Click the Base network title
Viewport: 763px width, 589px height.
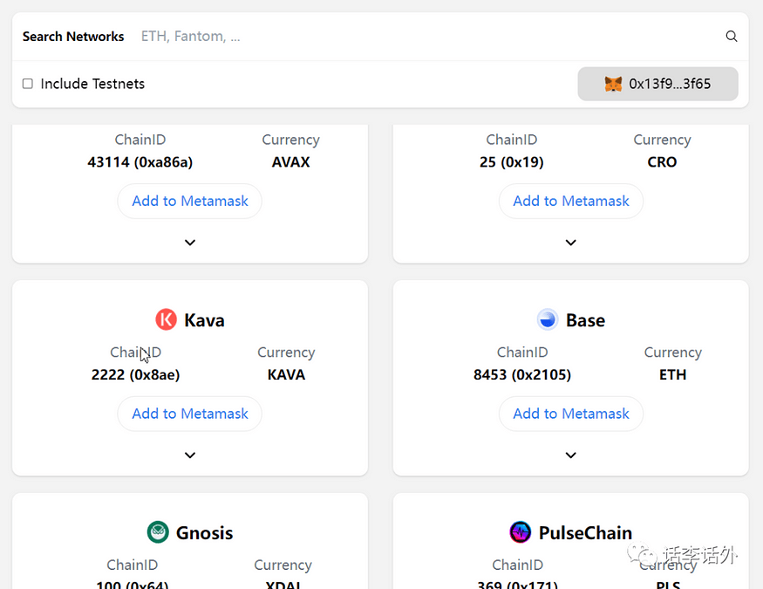click(x=585, y=320)
